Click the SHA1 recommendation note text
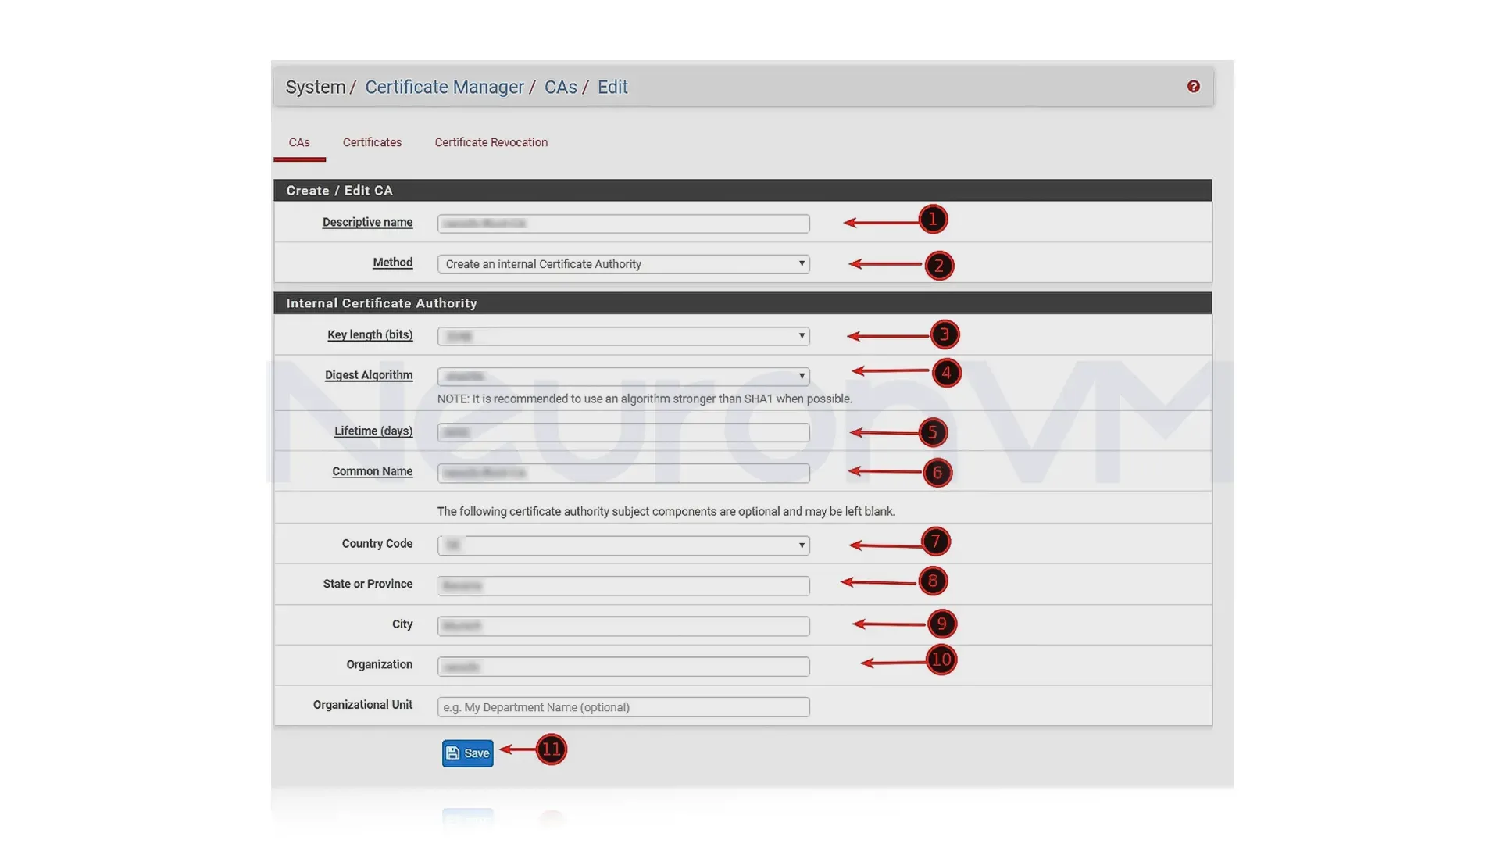Image resolution: width=1500 pixels, height=844 pixels. pos(645,399)
